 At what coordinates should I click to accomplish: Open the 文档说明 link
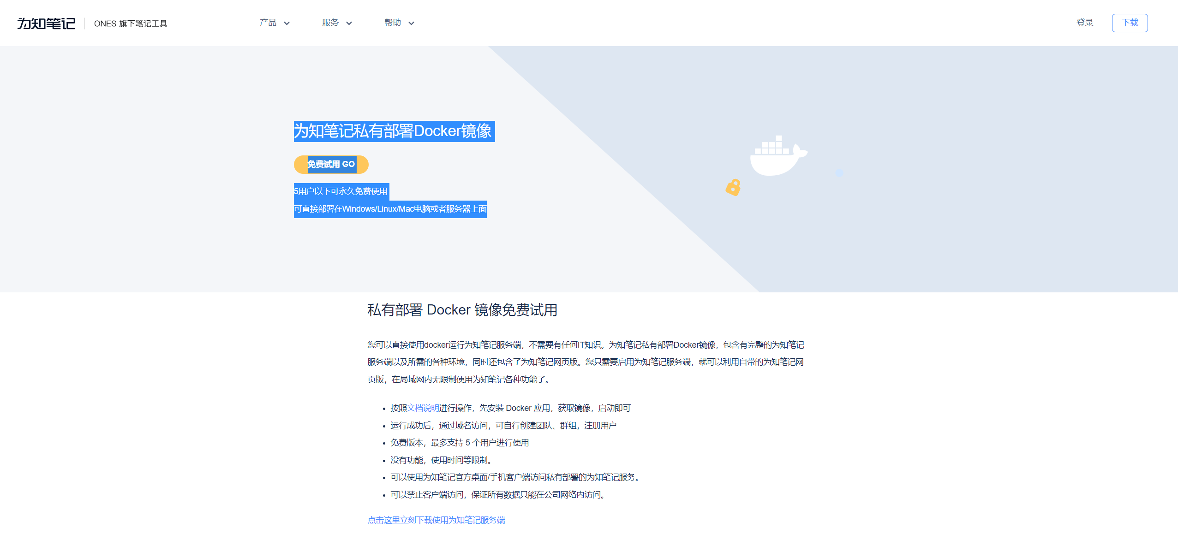[x=423, y=408]
